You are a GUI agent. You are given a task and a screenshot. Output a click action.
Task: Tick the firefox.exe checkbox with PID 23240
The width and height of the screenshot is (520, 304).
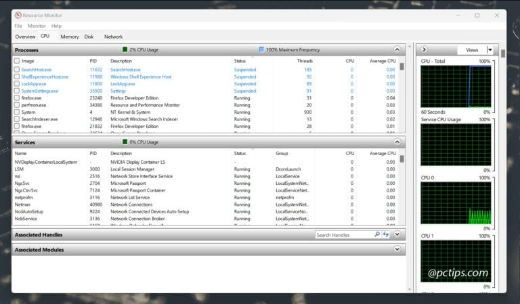click(17, 98)
